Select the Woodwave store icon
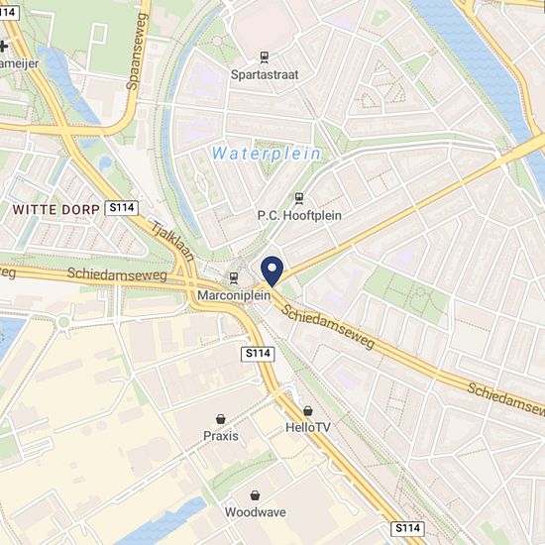This screenshot has height=545, width=545. (255, 494)
